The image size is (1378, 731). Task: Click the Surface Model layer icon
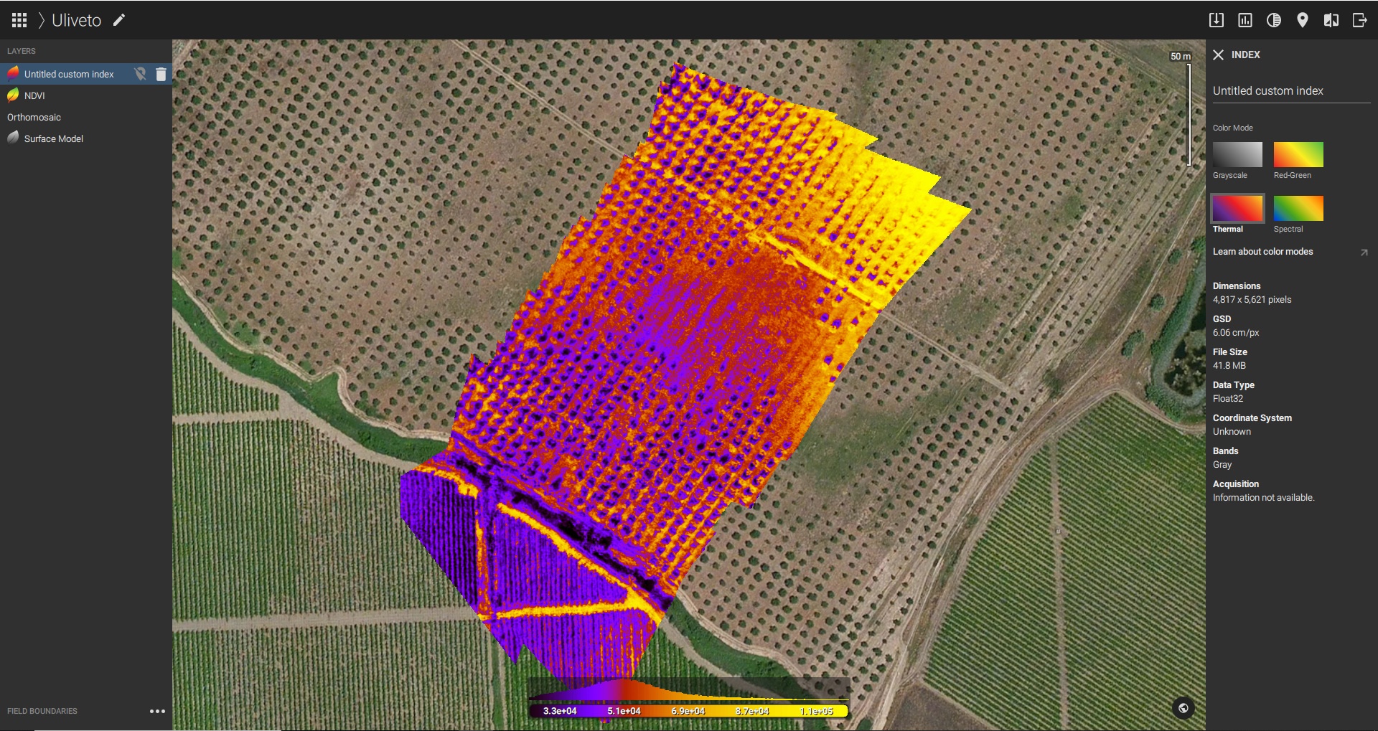click(13, 138)
